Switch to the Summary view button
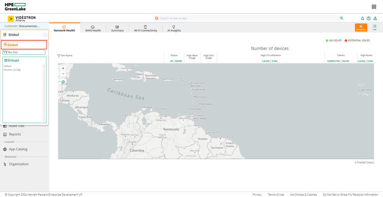The height and width of the screenshot is (197, 383). point(361,27)
